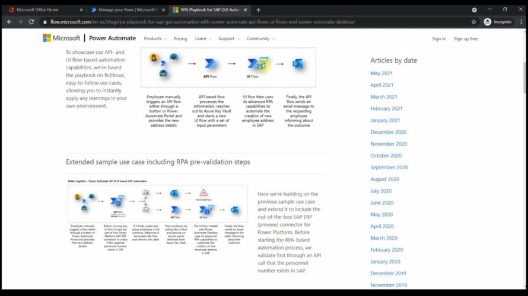Open April 2021 articles

[x=382, y=85]
